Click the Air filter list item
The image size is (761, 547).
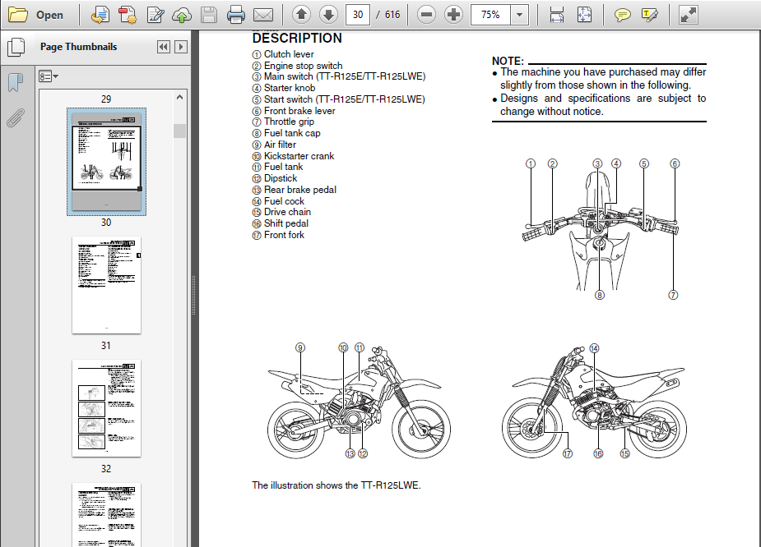click(274, 145)
